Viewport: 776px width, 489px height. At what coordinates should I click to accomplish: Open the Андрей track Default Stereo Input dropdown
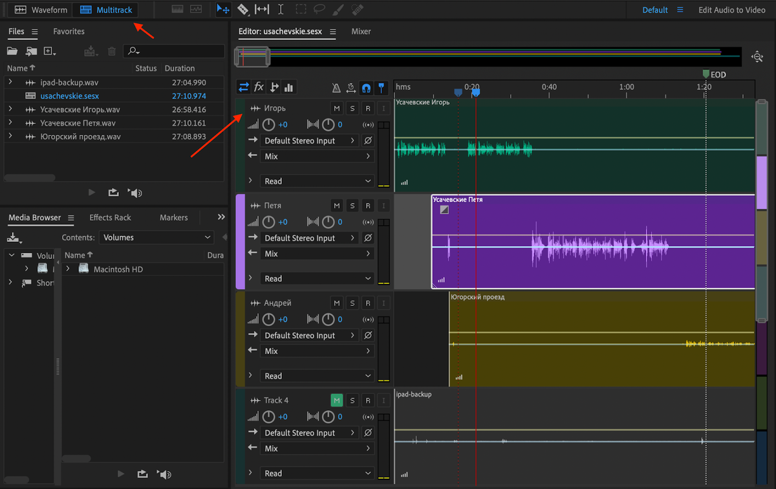(310, 336)
